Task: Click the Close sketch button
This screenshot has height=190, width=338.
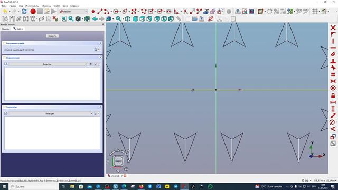Action: pos(52,36)
